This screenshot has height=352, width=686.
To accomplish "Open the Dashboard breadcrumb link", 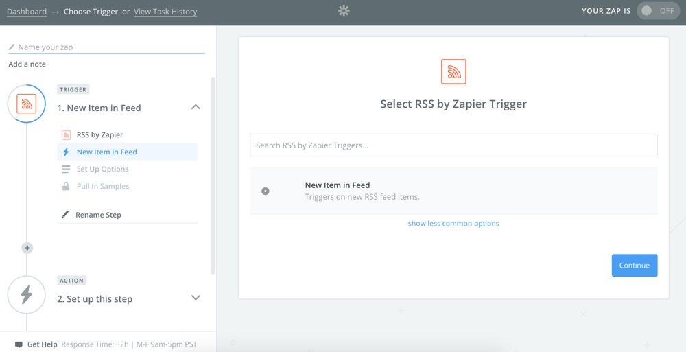I will 27,12.
